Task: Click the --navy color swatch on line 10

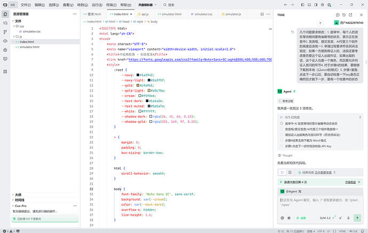Action: [x=138, y=75]
